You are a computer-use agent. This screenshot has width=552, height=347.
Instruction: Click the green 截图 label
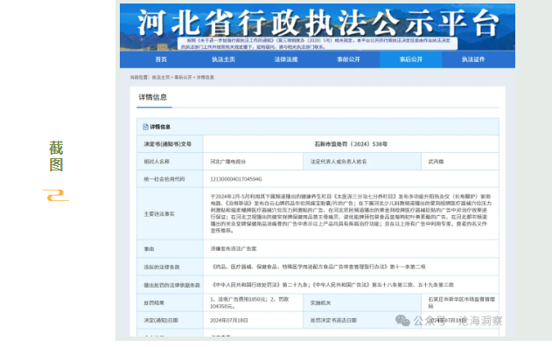point(56,156)
